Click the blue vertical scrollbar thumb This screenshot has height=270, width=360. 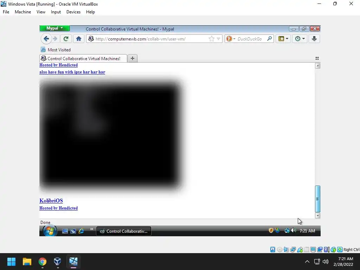(x=317, y=199)
